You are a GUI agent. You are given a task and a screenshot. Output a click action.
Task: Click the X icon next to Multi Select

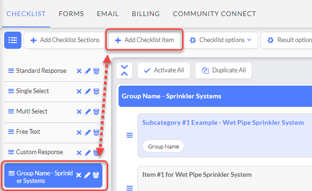79,112
